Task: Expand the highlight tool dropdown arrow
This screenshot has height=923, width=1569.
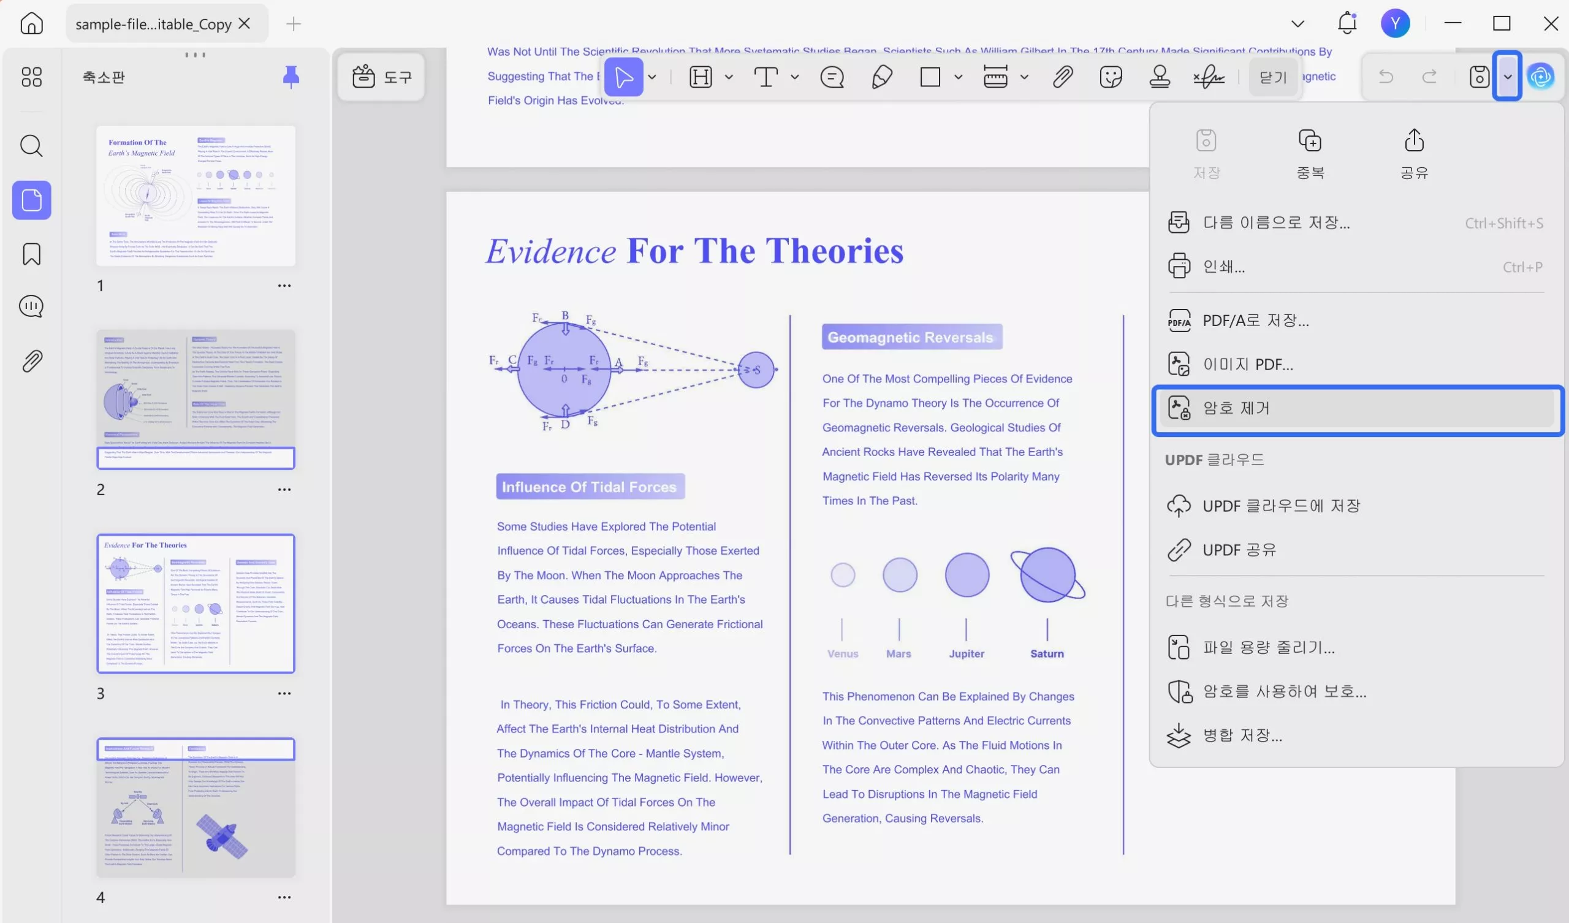Action: coord(729,77)
